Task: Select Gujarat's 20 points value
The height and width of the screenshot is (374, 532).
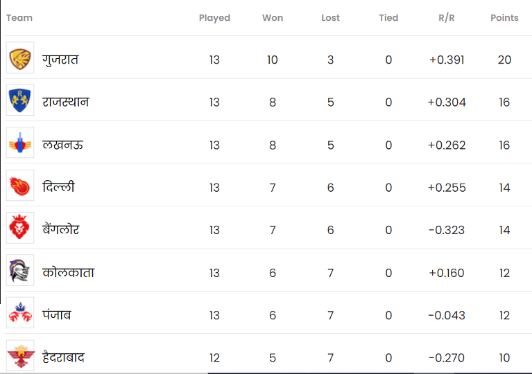Action: [504, 60]
